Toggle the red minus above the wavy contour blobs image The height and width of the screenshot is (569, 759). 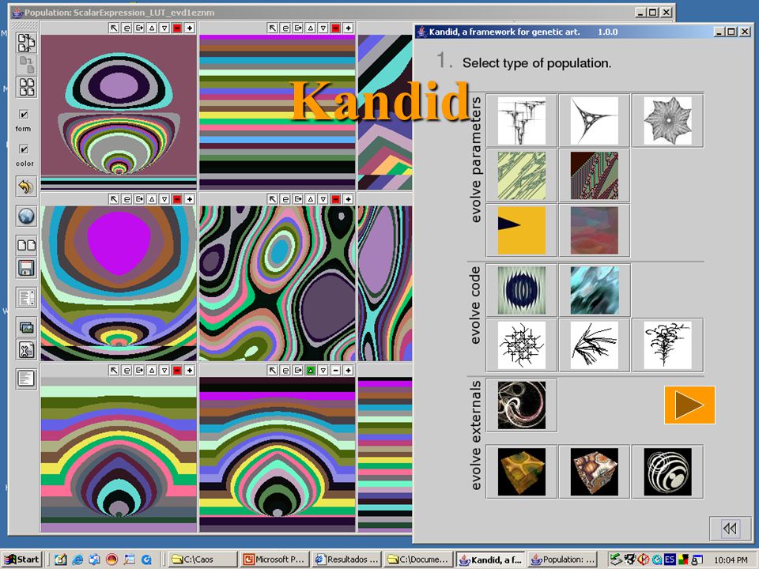click(335, 199)
